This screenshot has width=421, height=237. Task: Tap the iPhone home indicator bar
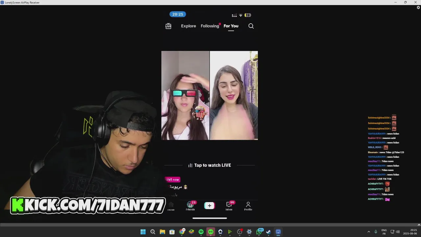click(x=210, y=218)
